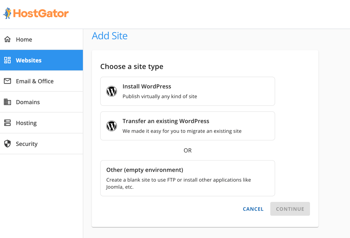Click the Hosting server icon

pos(8,123)
